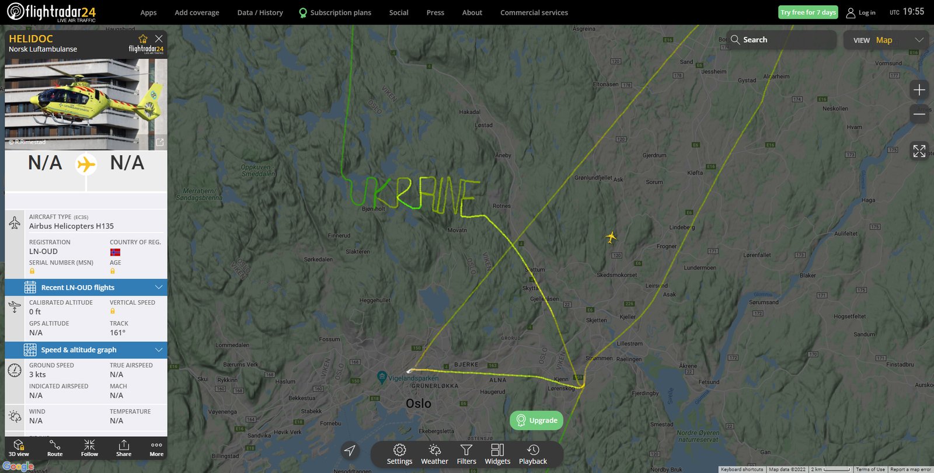Click the Search field
This screenshot has width=934, height=473.
point(781,40)
